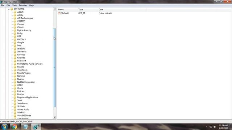Sort values by Data column header
The width and height of the screenshot is (232, 130).
click(123, 9)
